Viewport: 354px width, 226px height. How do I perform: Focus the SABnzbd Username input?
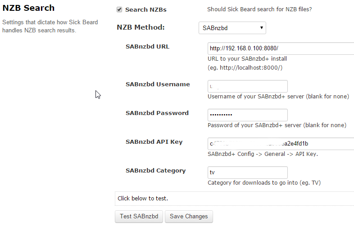(x=247, y=86)
